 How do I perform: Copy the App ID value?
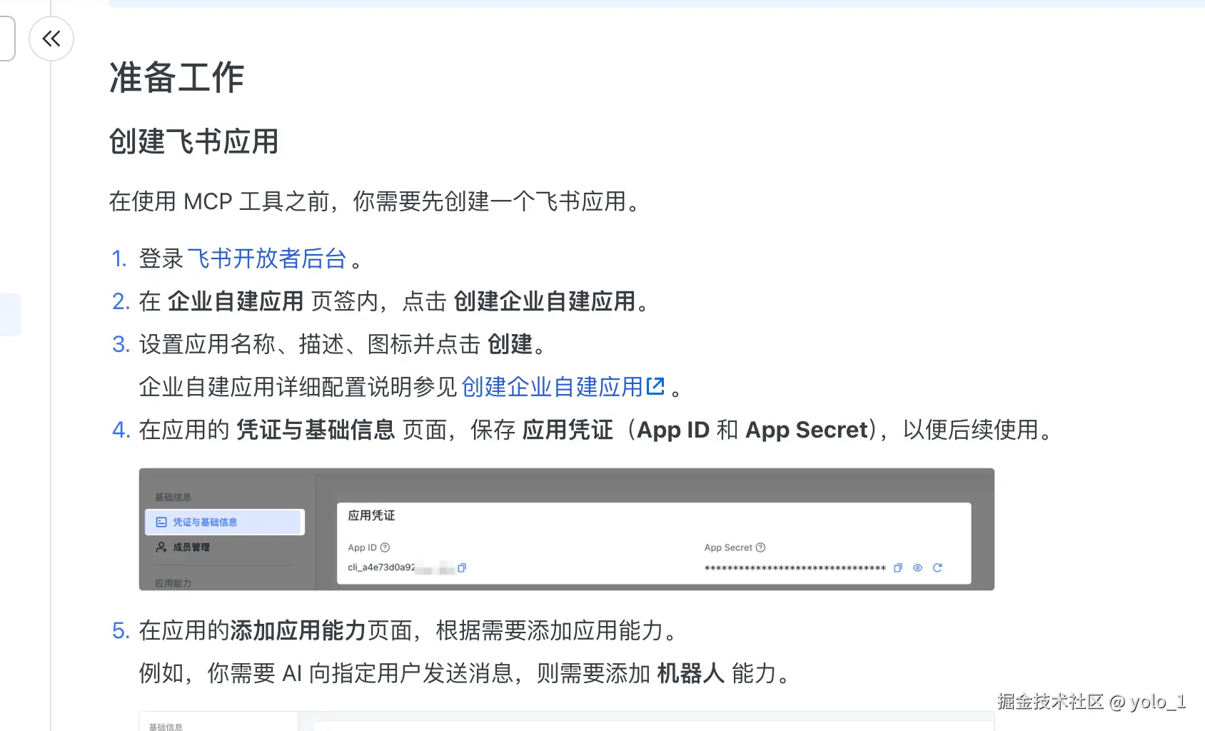463,568
